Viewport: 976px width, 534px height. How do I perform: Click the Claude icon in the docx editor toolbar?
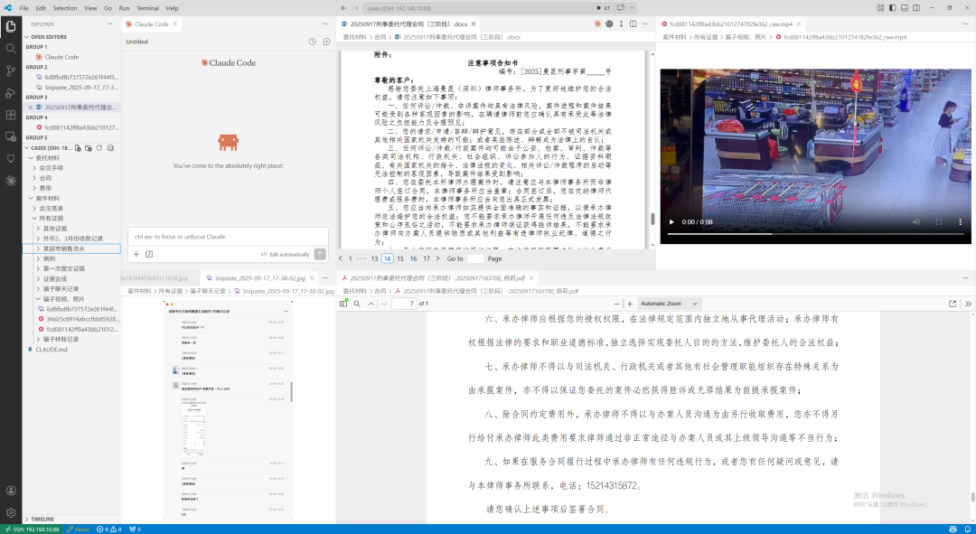pyautogui.click(x=597, y=23)
